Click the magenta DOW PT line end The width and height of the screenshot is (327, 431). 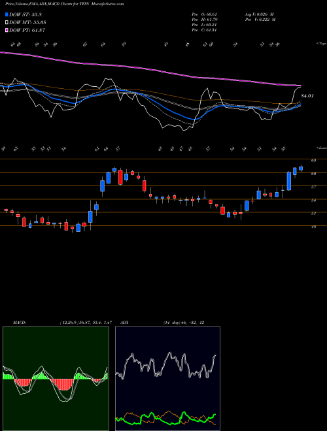(x=300, y=86)
